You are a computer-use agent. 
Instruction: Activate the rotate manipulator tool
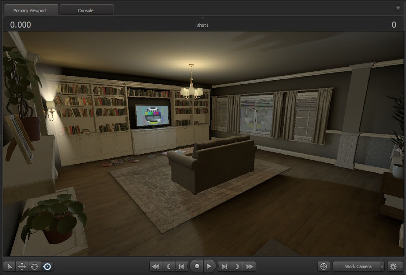pos(34,266)
